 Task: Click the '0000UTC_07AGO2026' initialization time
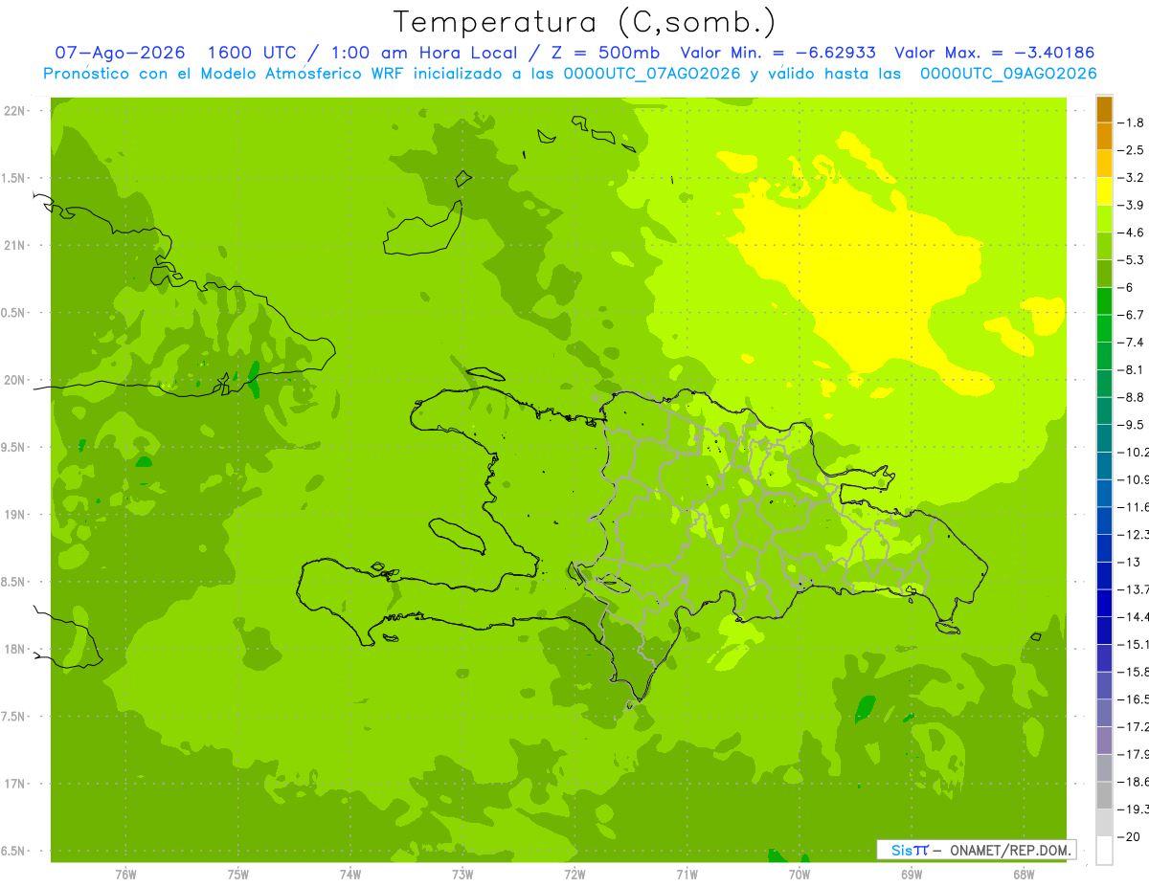click(650, 74)
